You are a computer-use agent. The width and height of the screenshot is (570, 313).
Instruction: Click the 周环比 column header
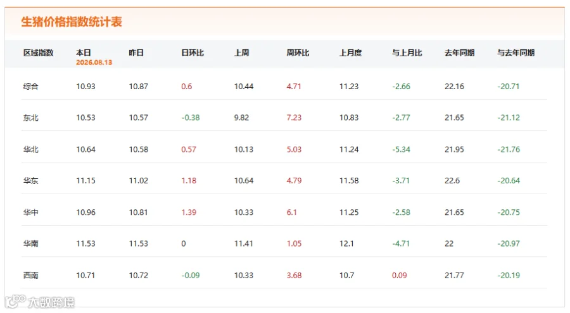pyautogui.click(x=298, y=53)
